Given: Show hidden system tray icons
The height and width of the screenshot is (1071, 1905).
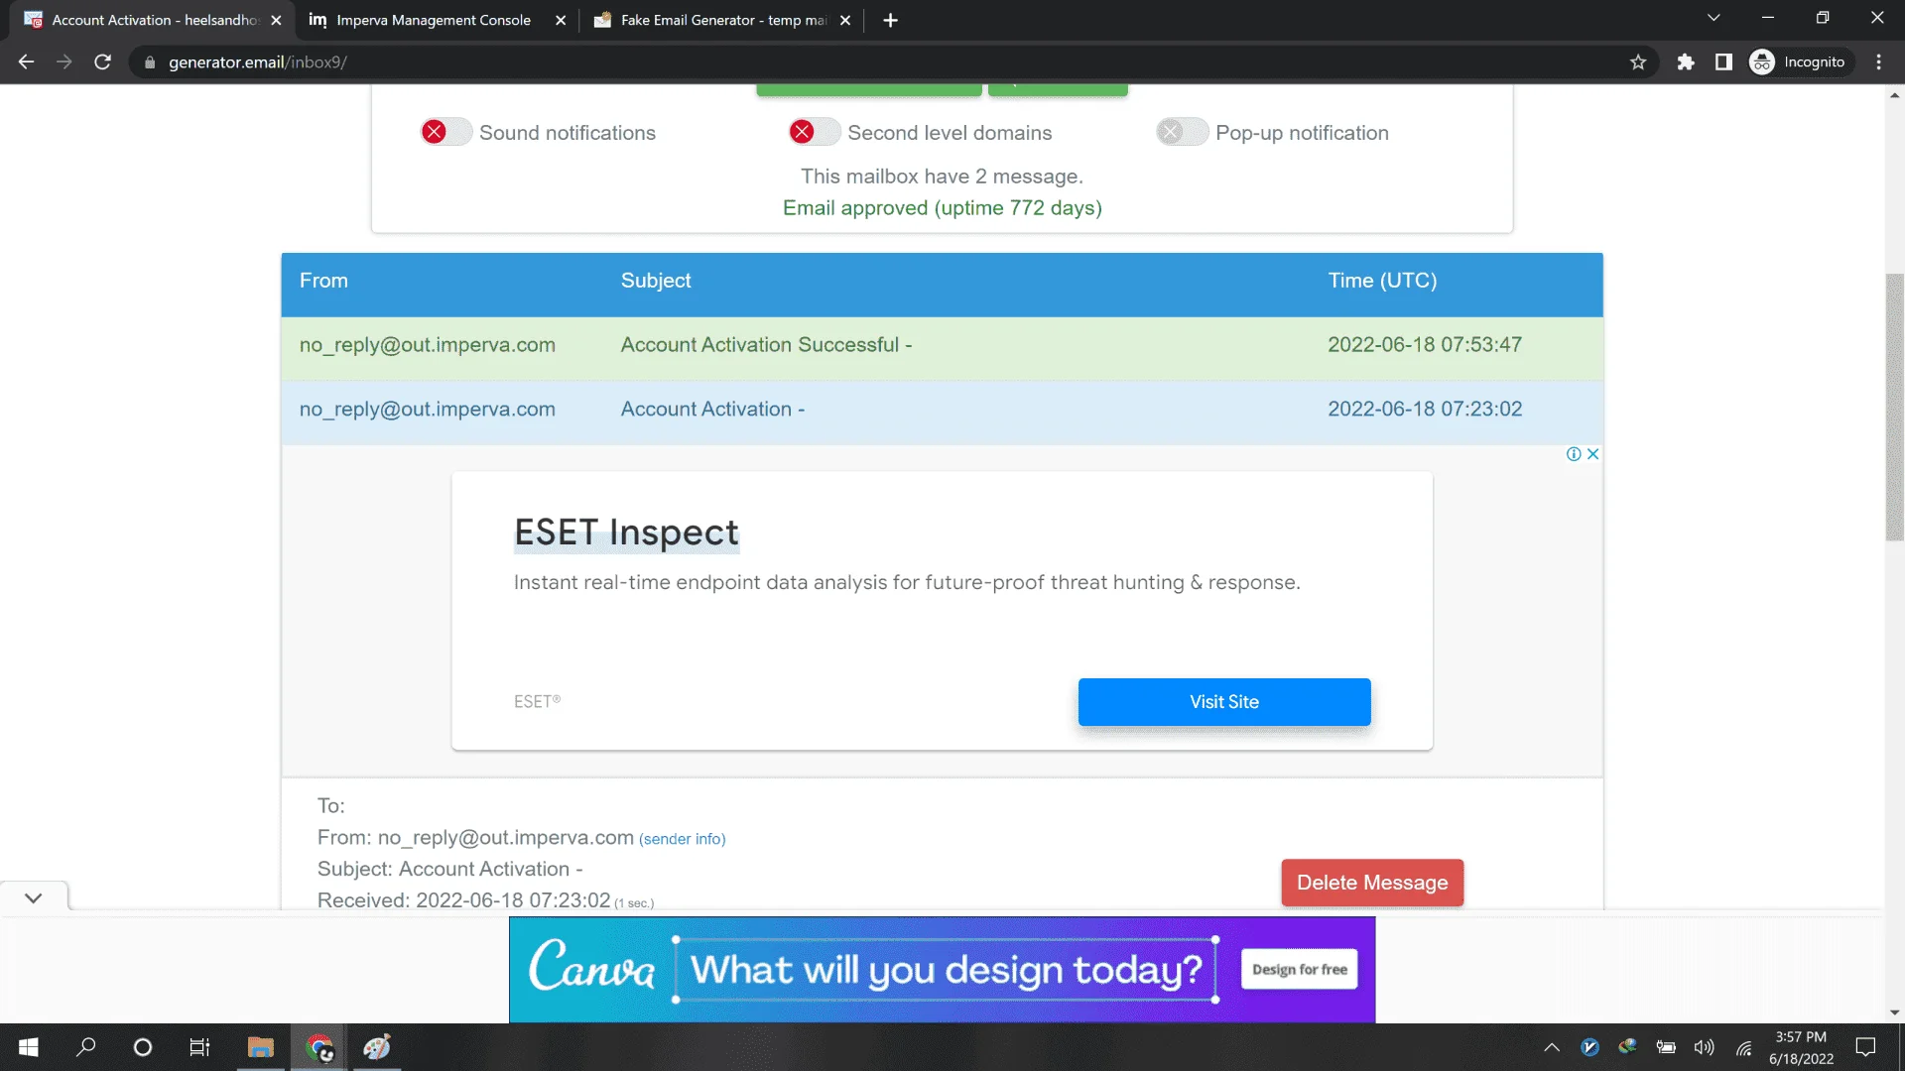Looking at the screenshot, I should point(1552,1047).
